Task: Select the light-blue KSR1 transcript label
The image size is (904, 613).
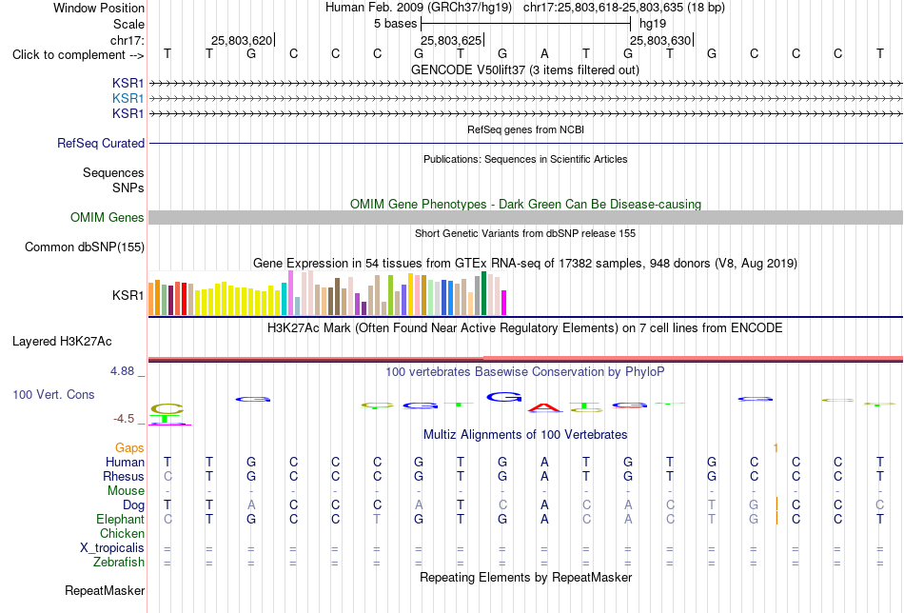Action: [128, 98]
